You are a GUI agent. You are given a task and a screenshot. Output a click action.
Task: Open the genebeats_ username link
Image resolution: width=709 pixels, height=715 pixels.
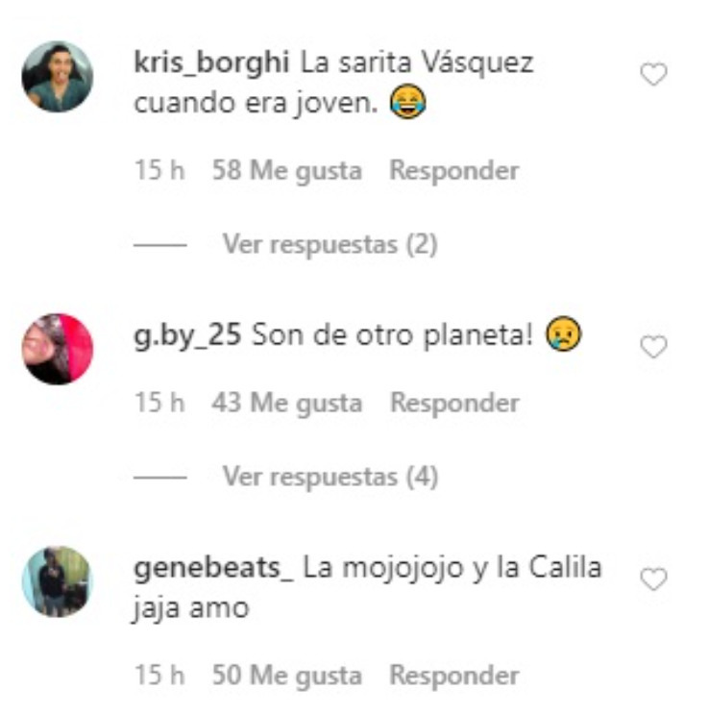point(213,568)
